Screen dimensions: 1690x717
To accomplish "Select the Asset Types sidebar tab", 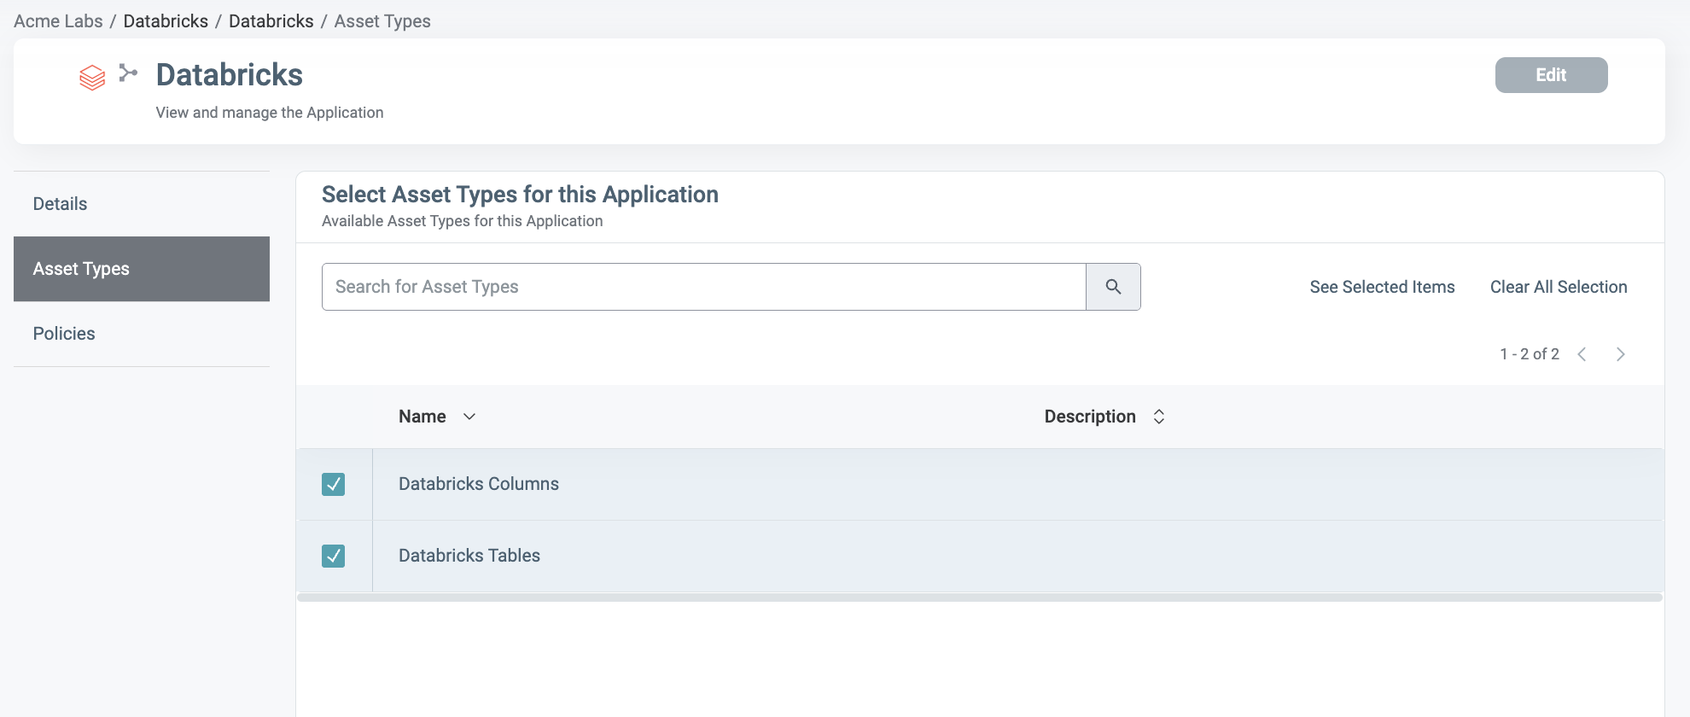I will coord(142,269).
